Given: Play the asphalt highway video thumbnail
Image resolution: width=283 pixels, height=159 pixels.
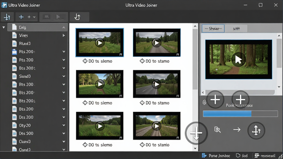Looking at the screenshot, I should tap(156, 84).
